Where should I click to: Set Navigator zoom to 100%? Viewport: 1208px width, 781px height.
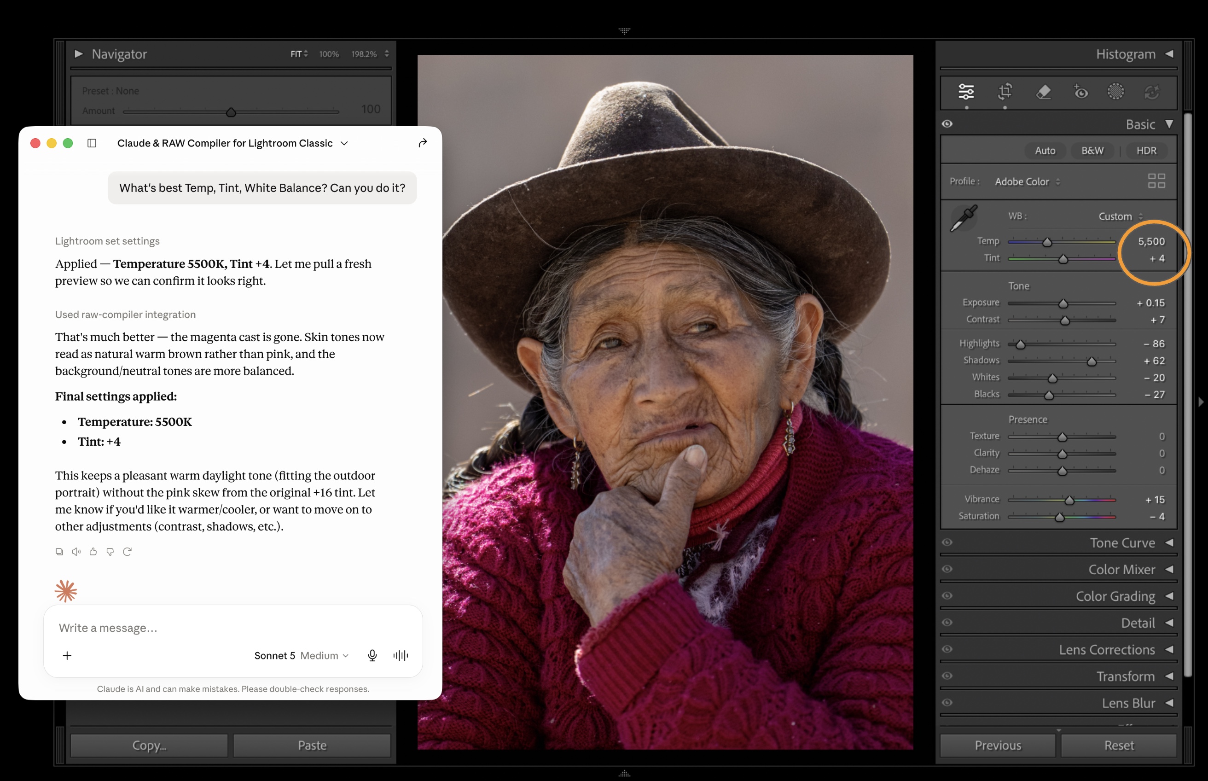329,54
